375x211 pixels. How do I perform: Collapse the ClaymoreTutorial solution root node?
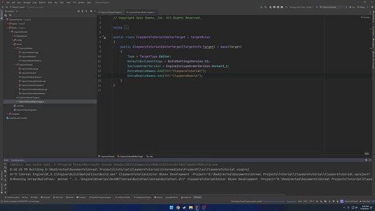click(5, 19)
